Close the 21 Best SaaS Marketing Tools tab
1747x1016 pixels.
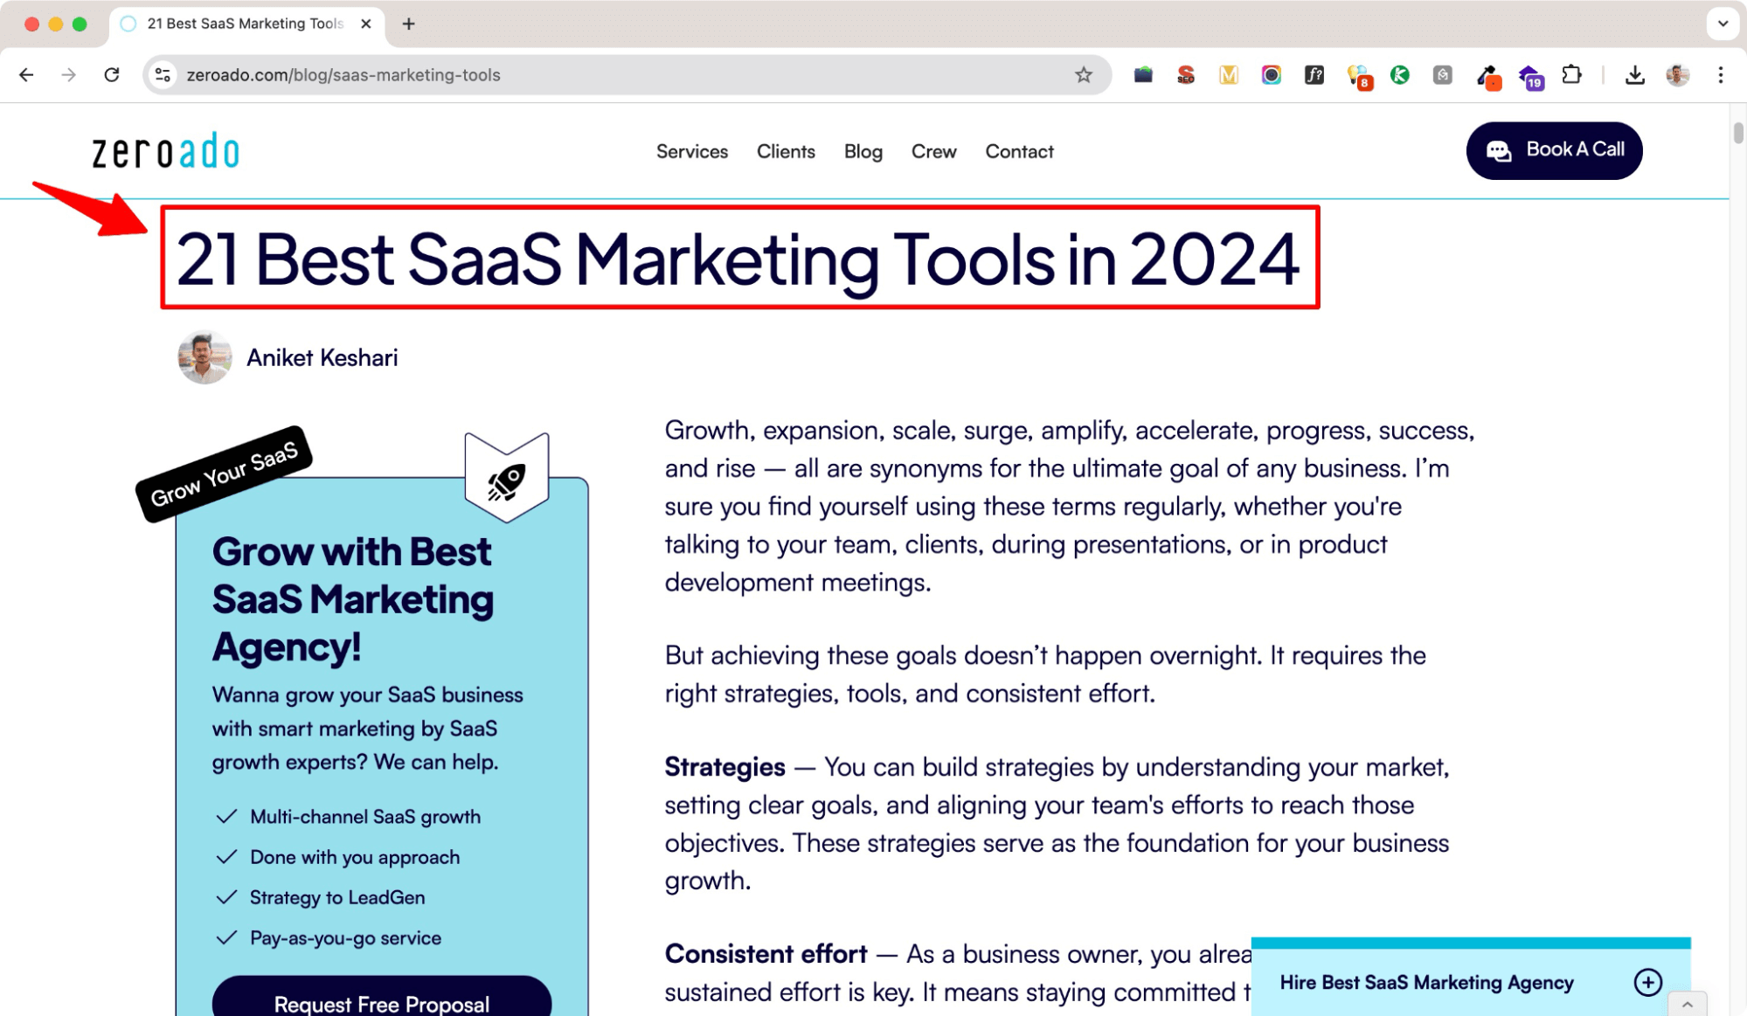(366, 24)
